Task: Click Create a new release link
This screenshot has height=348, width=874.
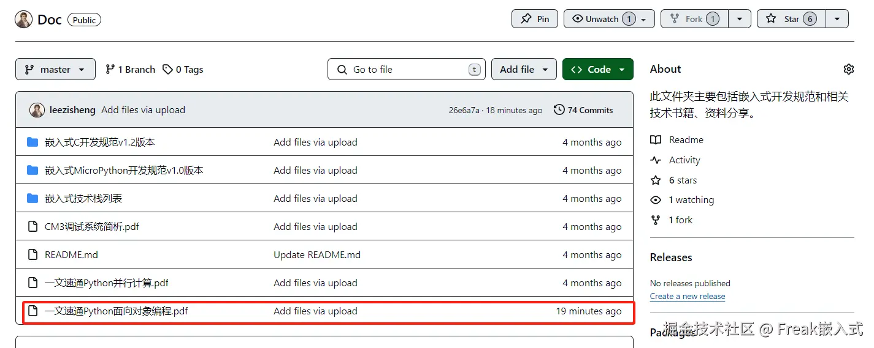Action: 688,296
